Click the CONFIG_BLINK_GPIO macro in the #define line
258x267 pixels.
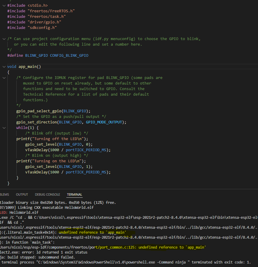[69, 56]
